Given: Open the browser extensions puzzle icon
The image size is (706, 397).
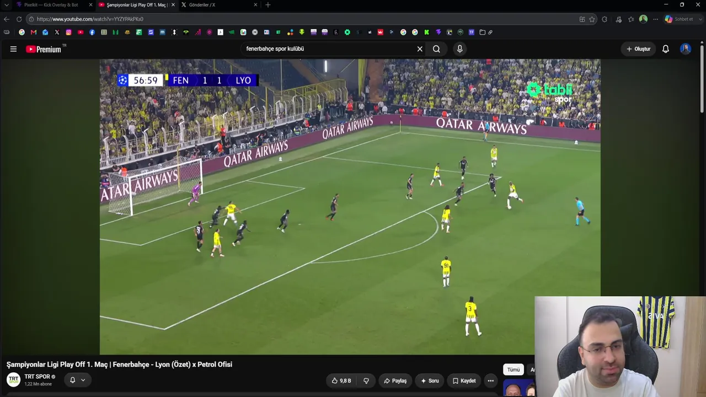Looking at the screenshot, I should (605, 19).
